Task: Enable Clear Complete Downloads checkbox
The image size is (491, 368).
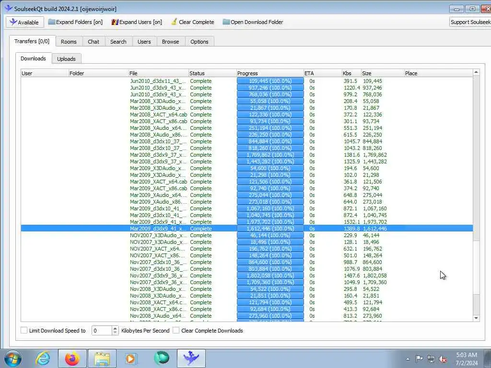Action: click(176, 331)
